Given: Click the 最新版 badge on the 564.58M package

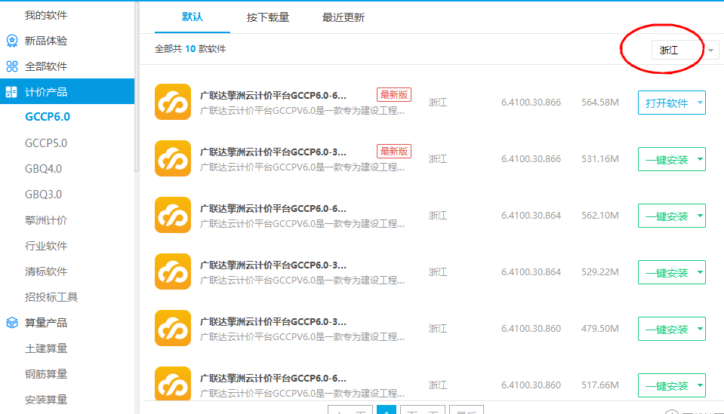Looking at the screenshot, I should click(x=394, y=94).
